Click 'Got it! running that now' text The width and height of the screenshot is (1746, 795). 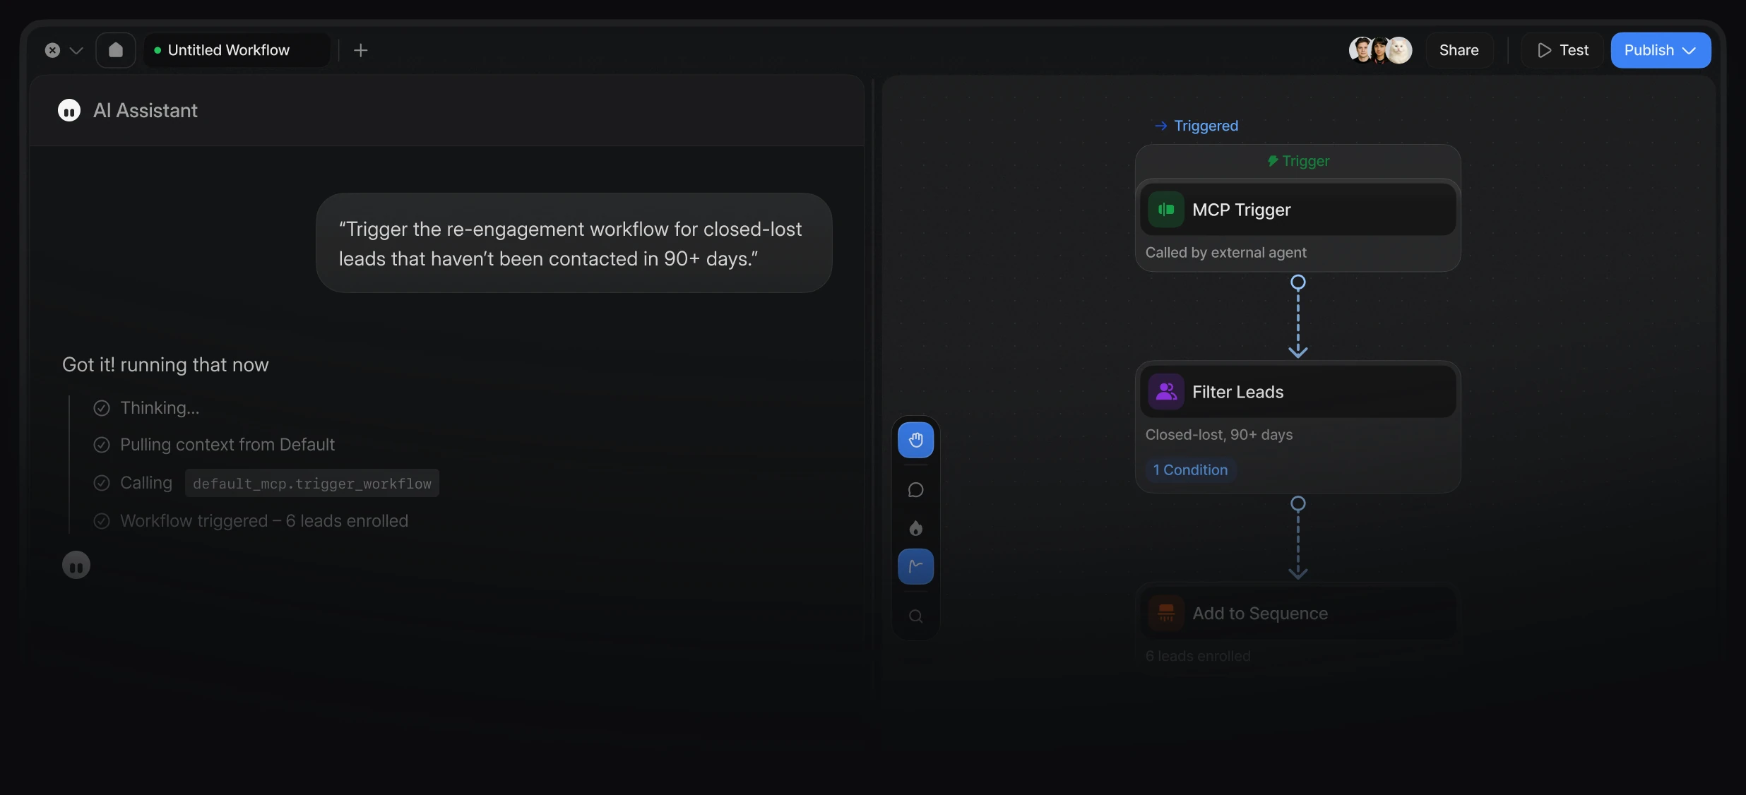(x=165, y=365)
